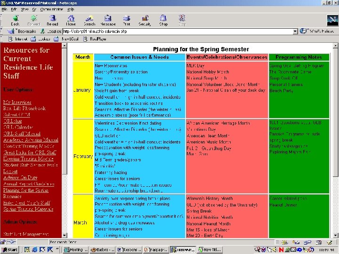Click the Shop toolbar button

pyautogui.click(x=163, y=21)
